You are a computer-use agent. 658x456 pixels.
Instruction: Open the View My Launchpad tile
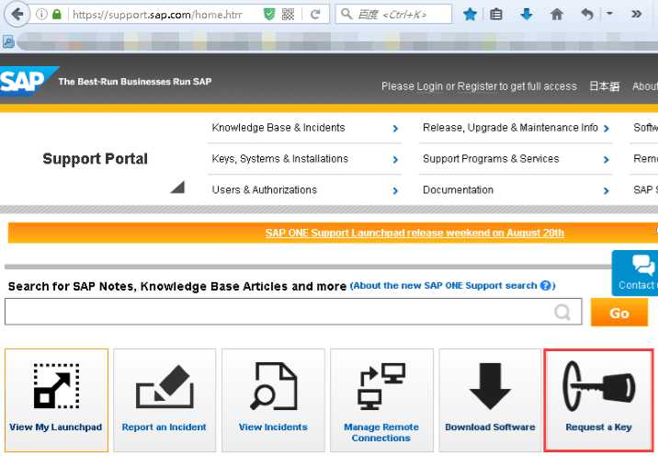point(56,400)
